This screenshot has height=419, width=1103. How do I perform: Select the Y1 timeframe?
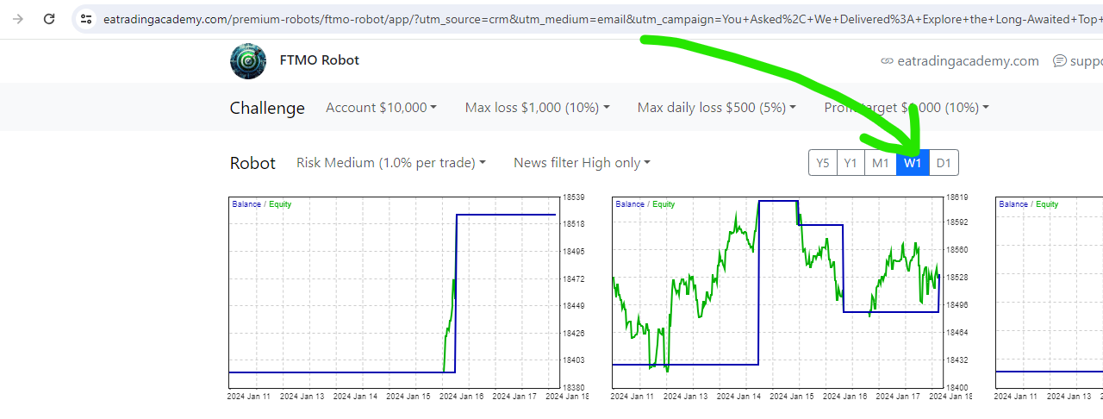tap(851, 162)
